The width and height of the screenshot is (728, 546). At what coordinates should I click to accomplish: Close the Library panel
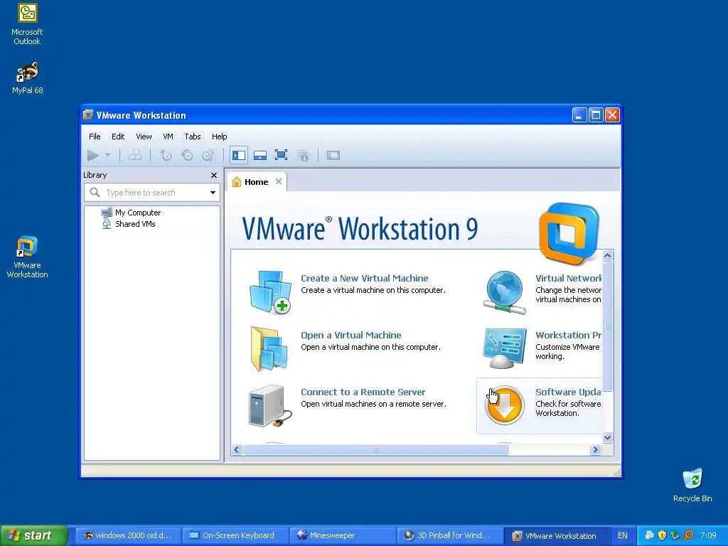[x=213, y=175]
